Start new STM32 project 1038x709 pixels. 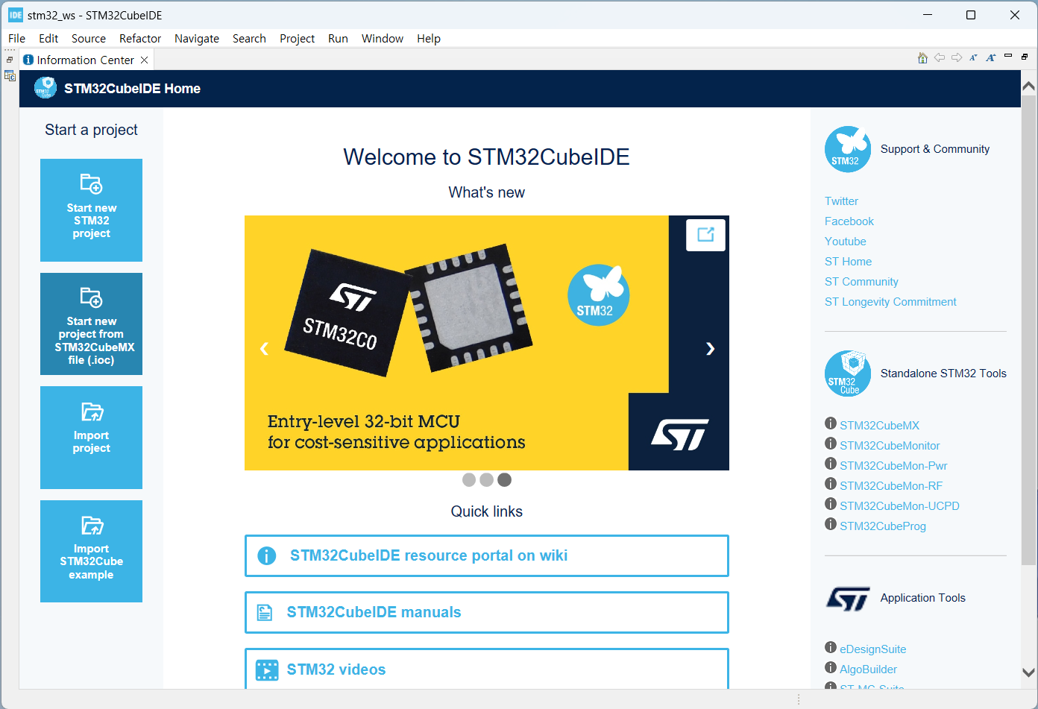pos(91,210)
